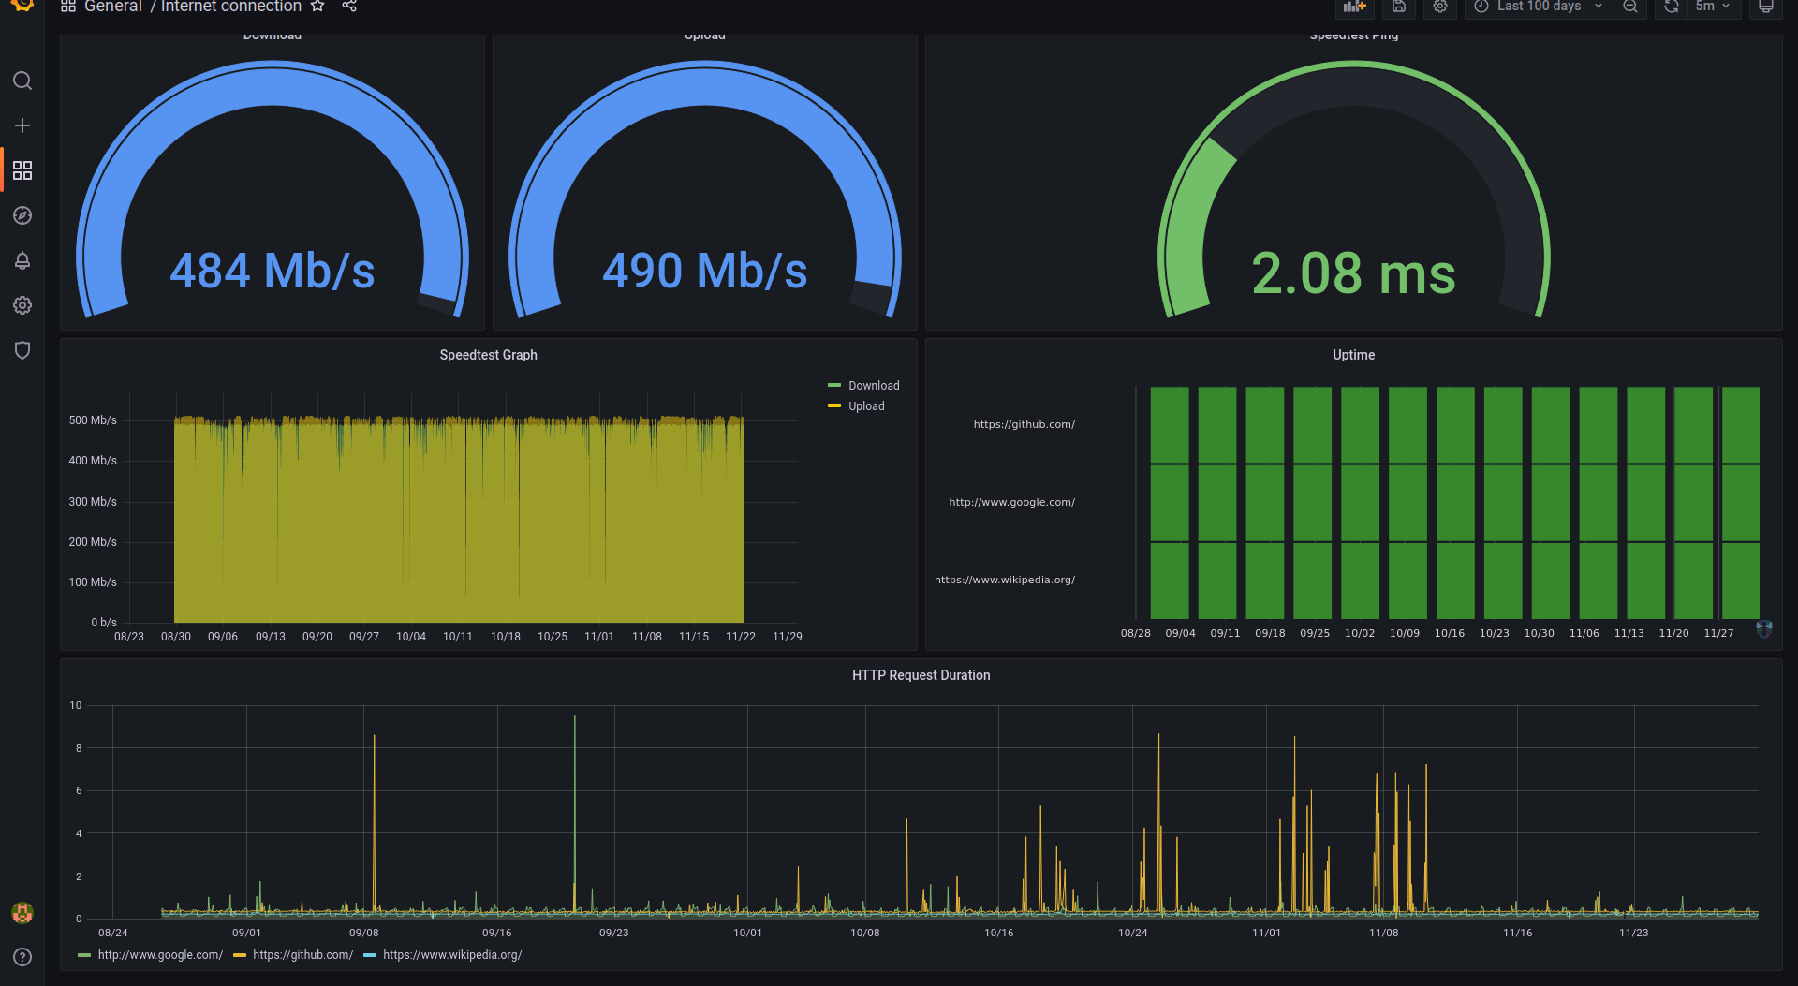Open the HTTP Request Duration panel title menu

[921, 675]
